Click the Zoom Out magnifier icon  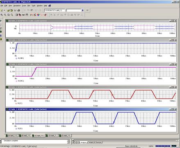pos(5,15)
